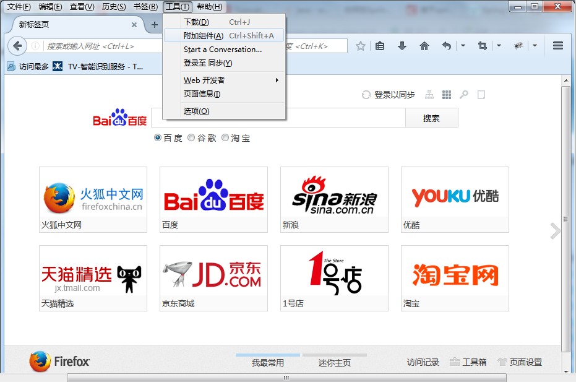The height and width of the screenshot is (382, 576).
Task: Open a new tab with plus button
Action: [x=155, y=25]
